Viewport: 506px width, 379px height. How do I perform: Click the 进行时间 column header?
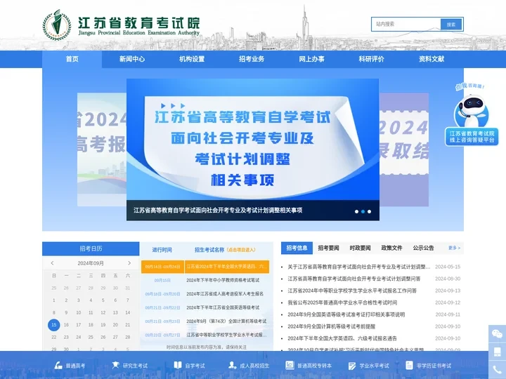click(162, 250)
